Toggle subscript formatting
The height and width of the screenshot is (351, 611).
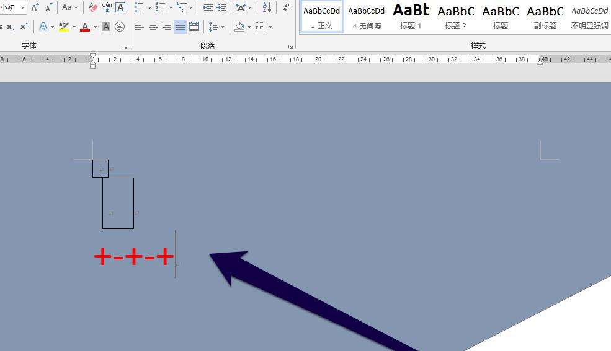[x=11, y=27]
